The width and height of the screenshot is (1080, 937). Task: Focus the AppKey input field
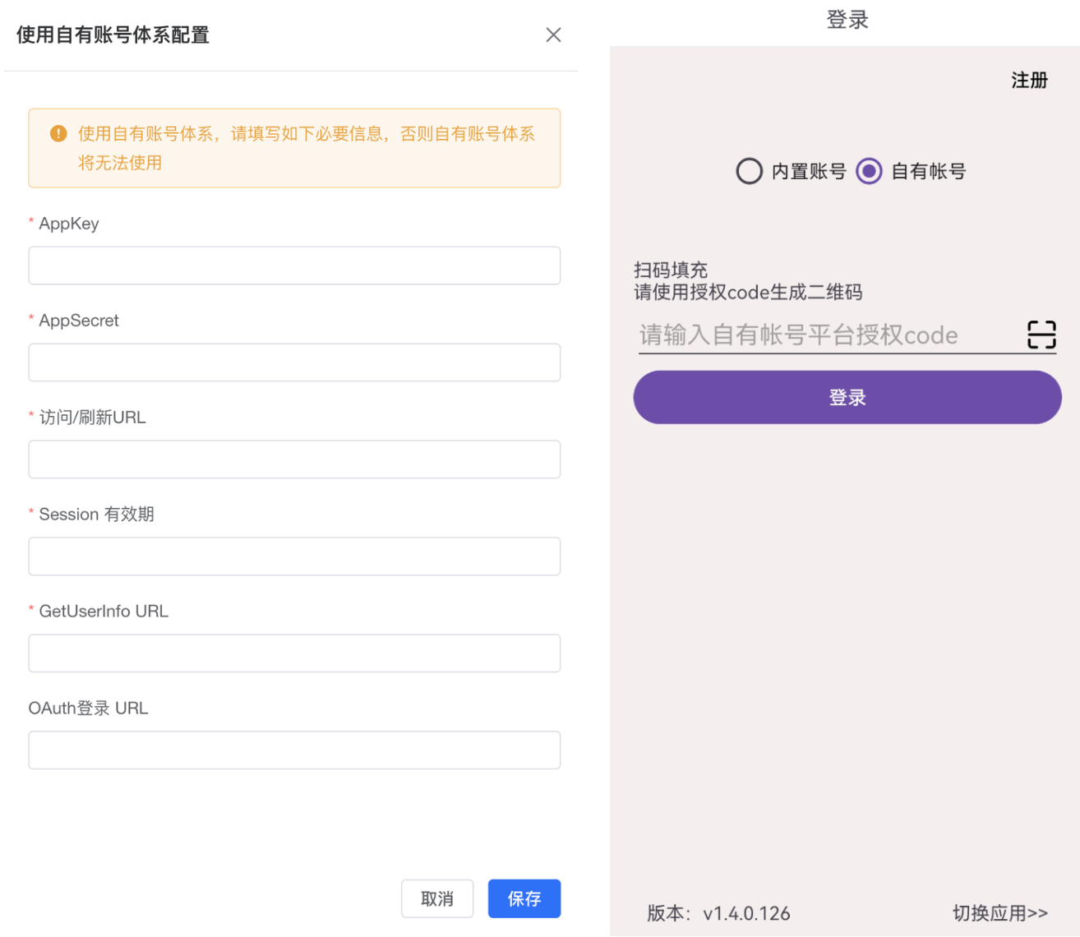click(294, 265)
